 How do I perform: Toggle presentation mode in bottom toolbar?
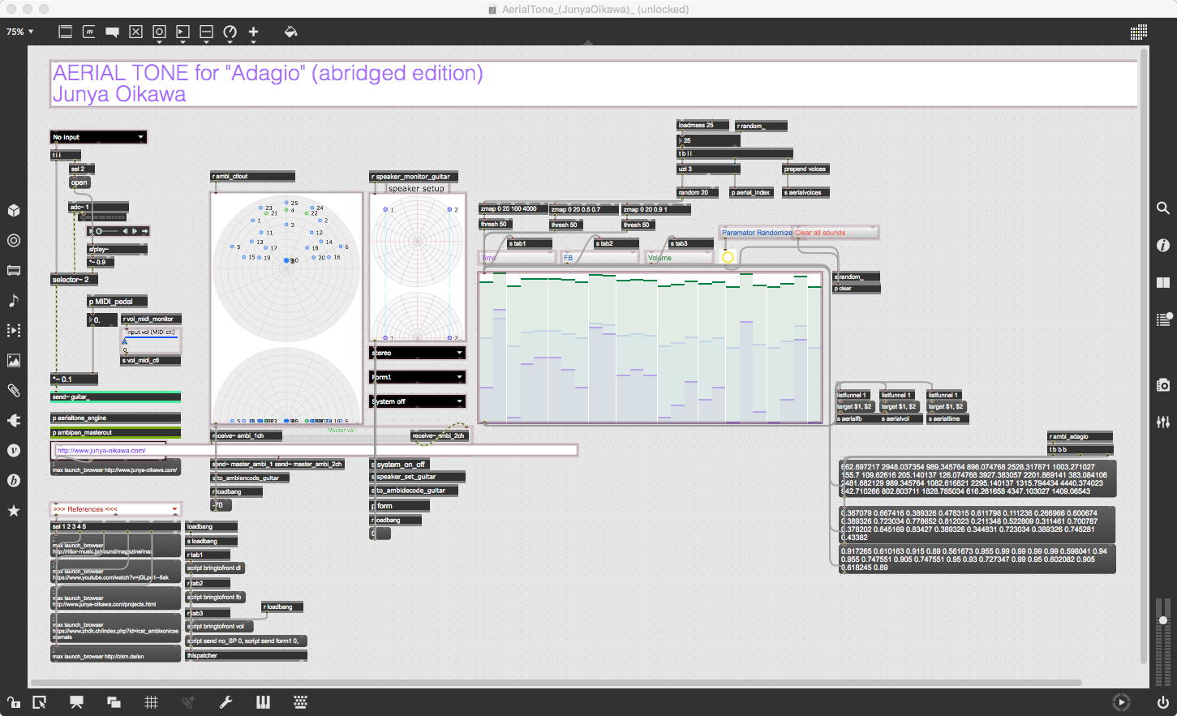(x=76, y=702)
